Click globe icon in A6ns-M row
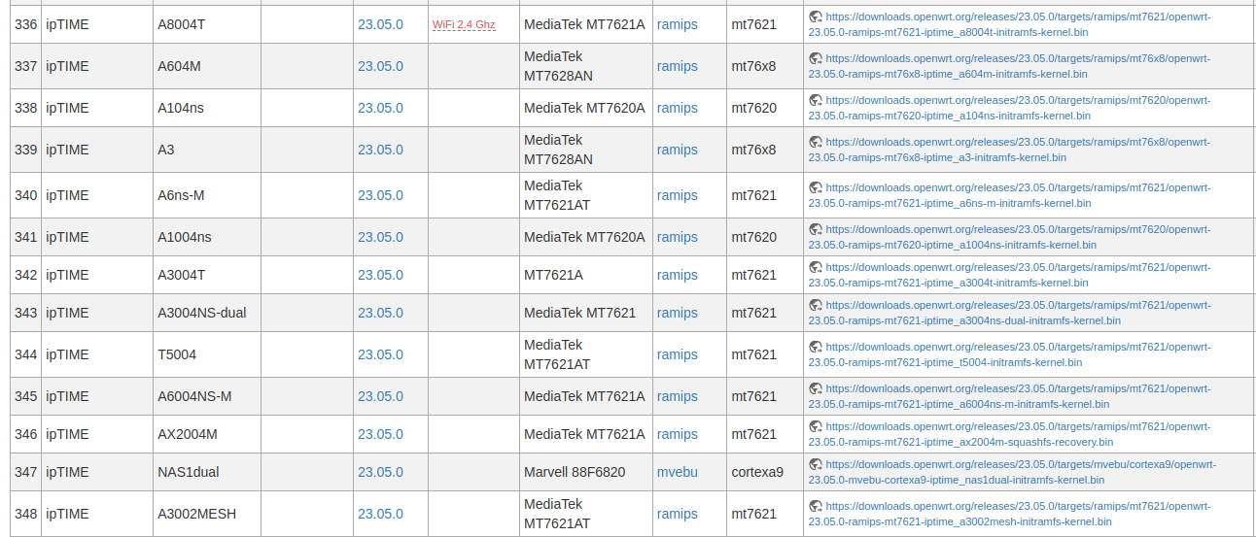1256x537 pixels. [x=816, y=187]
